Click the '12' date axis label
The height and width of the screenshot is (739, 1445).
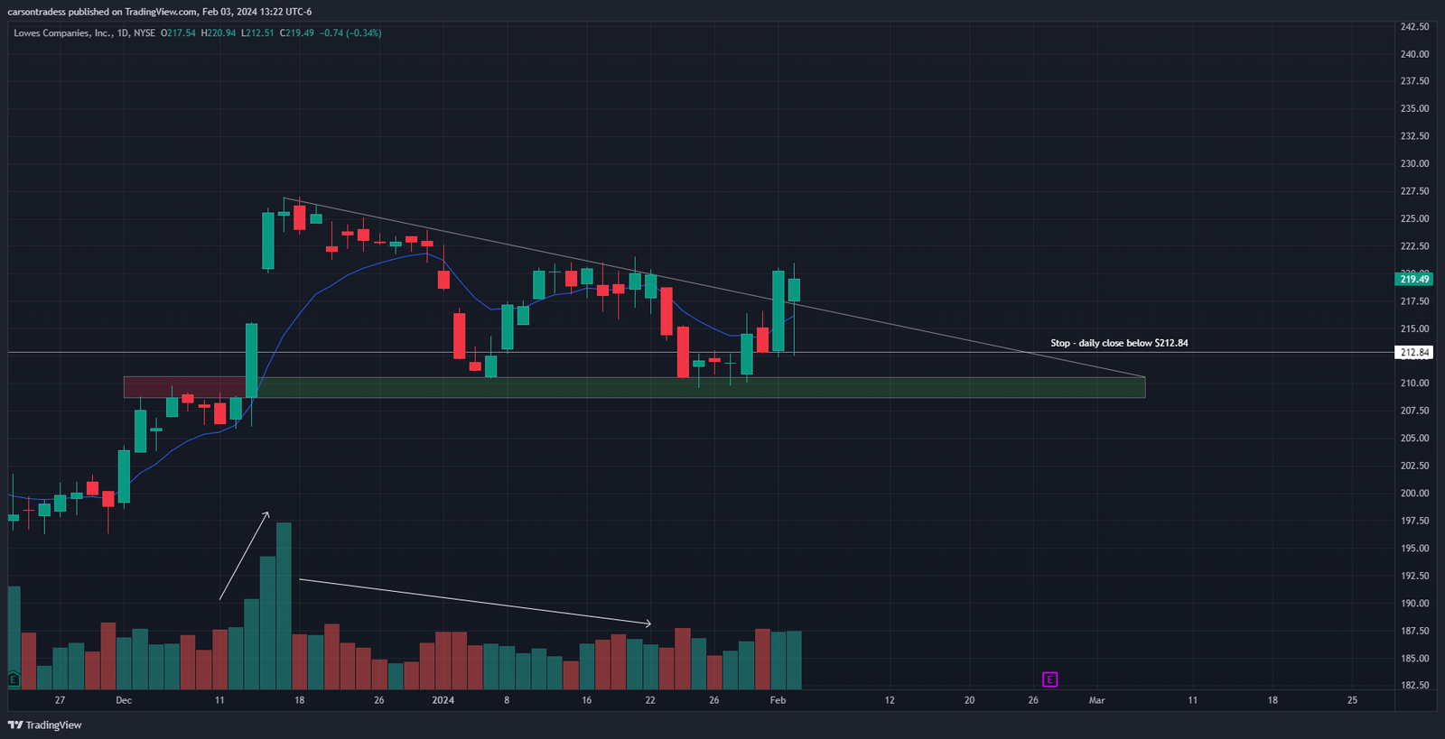pos(890,700)
